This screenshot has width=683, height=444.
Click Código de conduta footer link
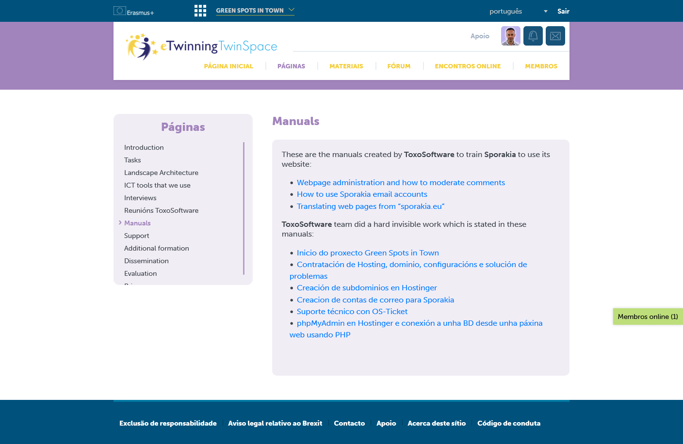(x=509, y=423)
